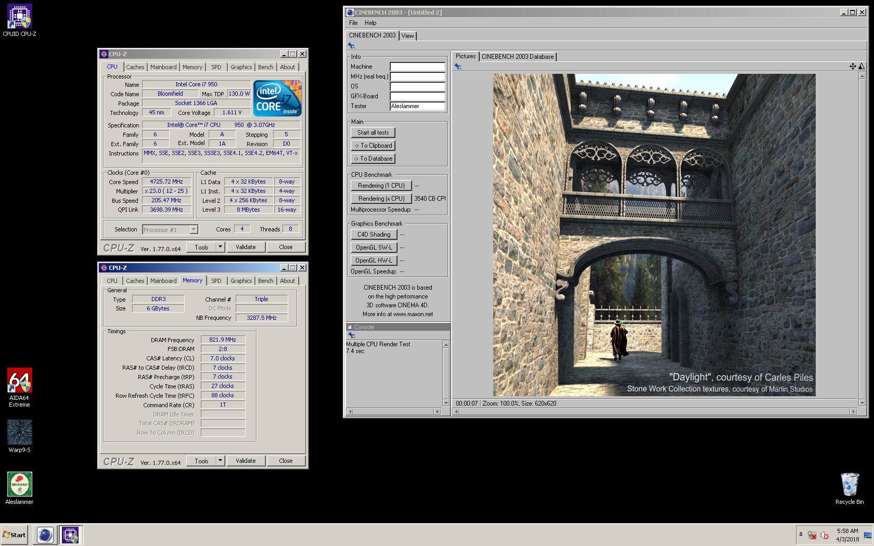This screenshot has height=546, width=874.
Task: Open the Help menu in Cinebench
Action: (x=370, y=23)
